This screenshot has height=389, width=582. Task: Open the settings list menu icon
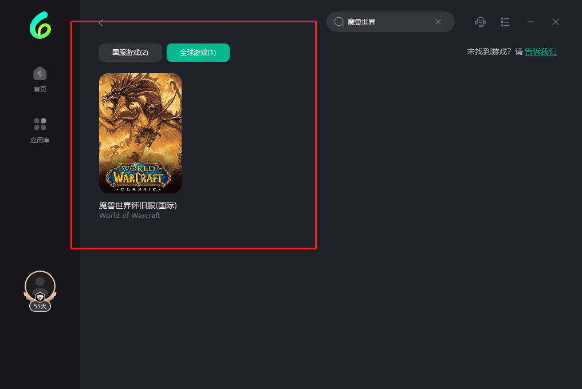[x=505, y=22]
